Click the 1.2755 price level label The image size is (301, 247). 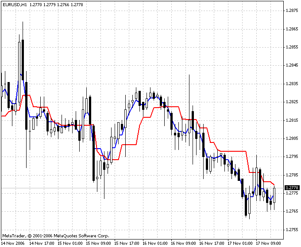[292, 229]
